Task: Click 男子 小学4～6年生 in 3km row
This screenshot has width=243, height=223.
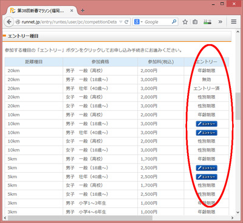Action: (x=86, y=212)
